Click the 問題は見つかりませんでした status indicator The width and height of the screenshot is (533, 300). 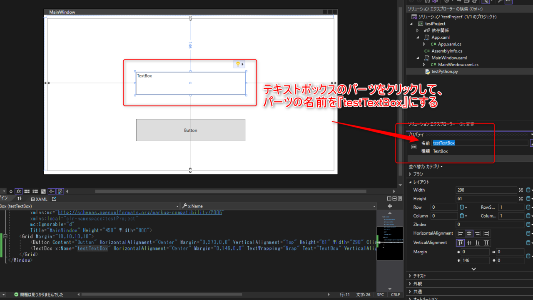[38, 295]
